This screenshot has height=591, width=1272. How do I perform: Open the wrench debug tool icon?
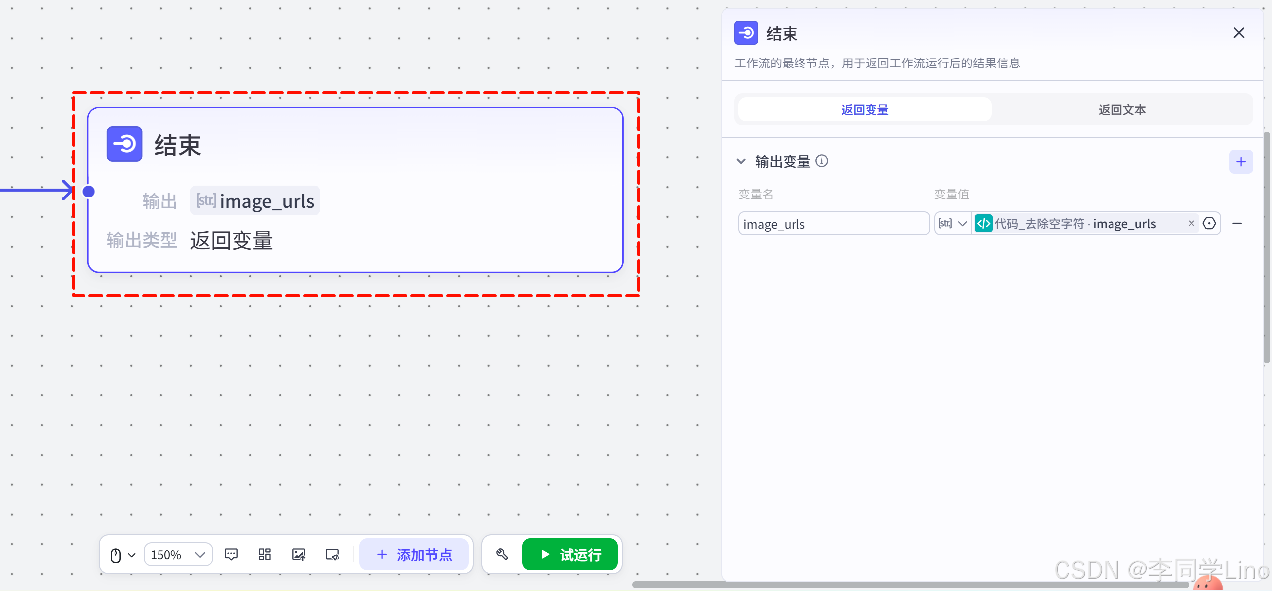tap(502, 554)
